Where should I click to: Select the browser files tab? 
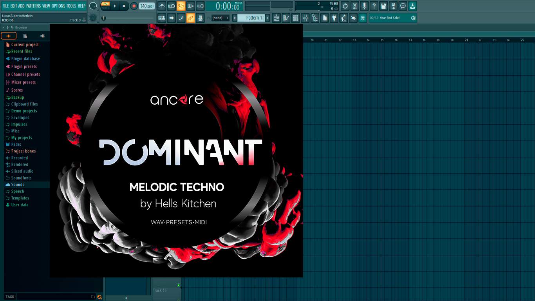[x=25, y=36]
